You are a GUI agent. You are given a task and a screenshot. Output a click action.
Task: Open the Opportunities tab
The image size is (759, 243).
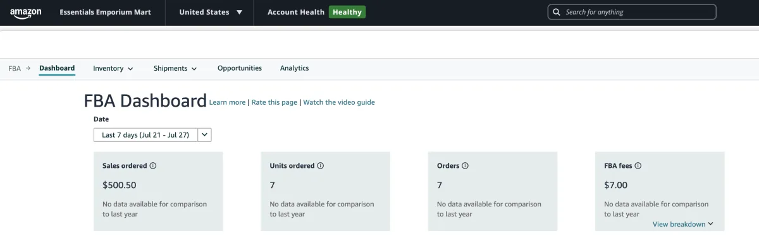click(240, 68)
